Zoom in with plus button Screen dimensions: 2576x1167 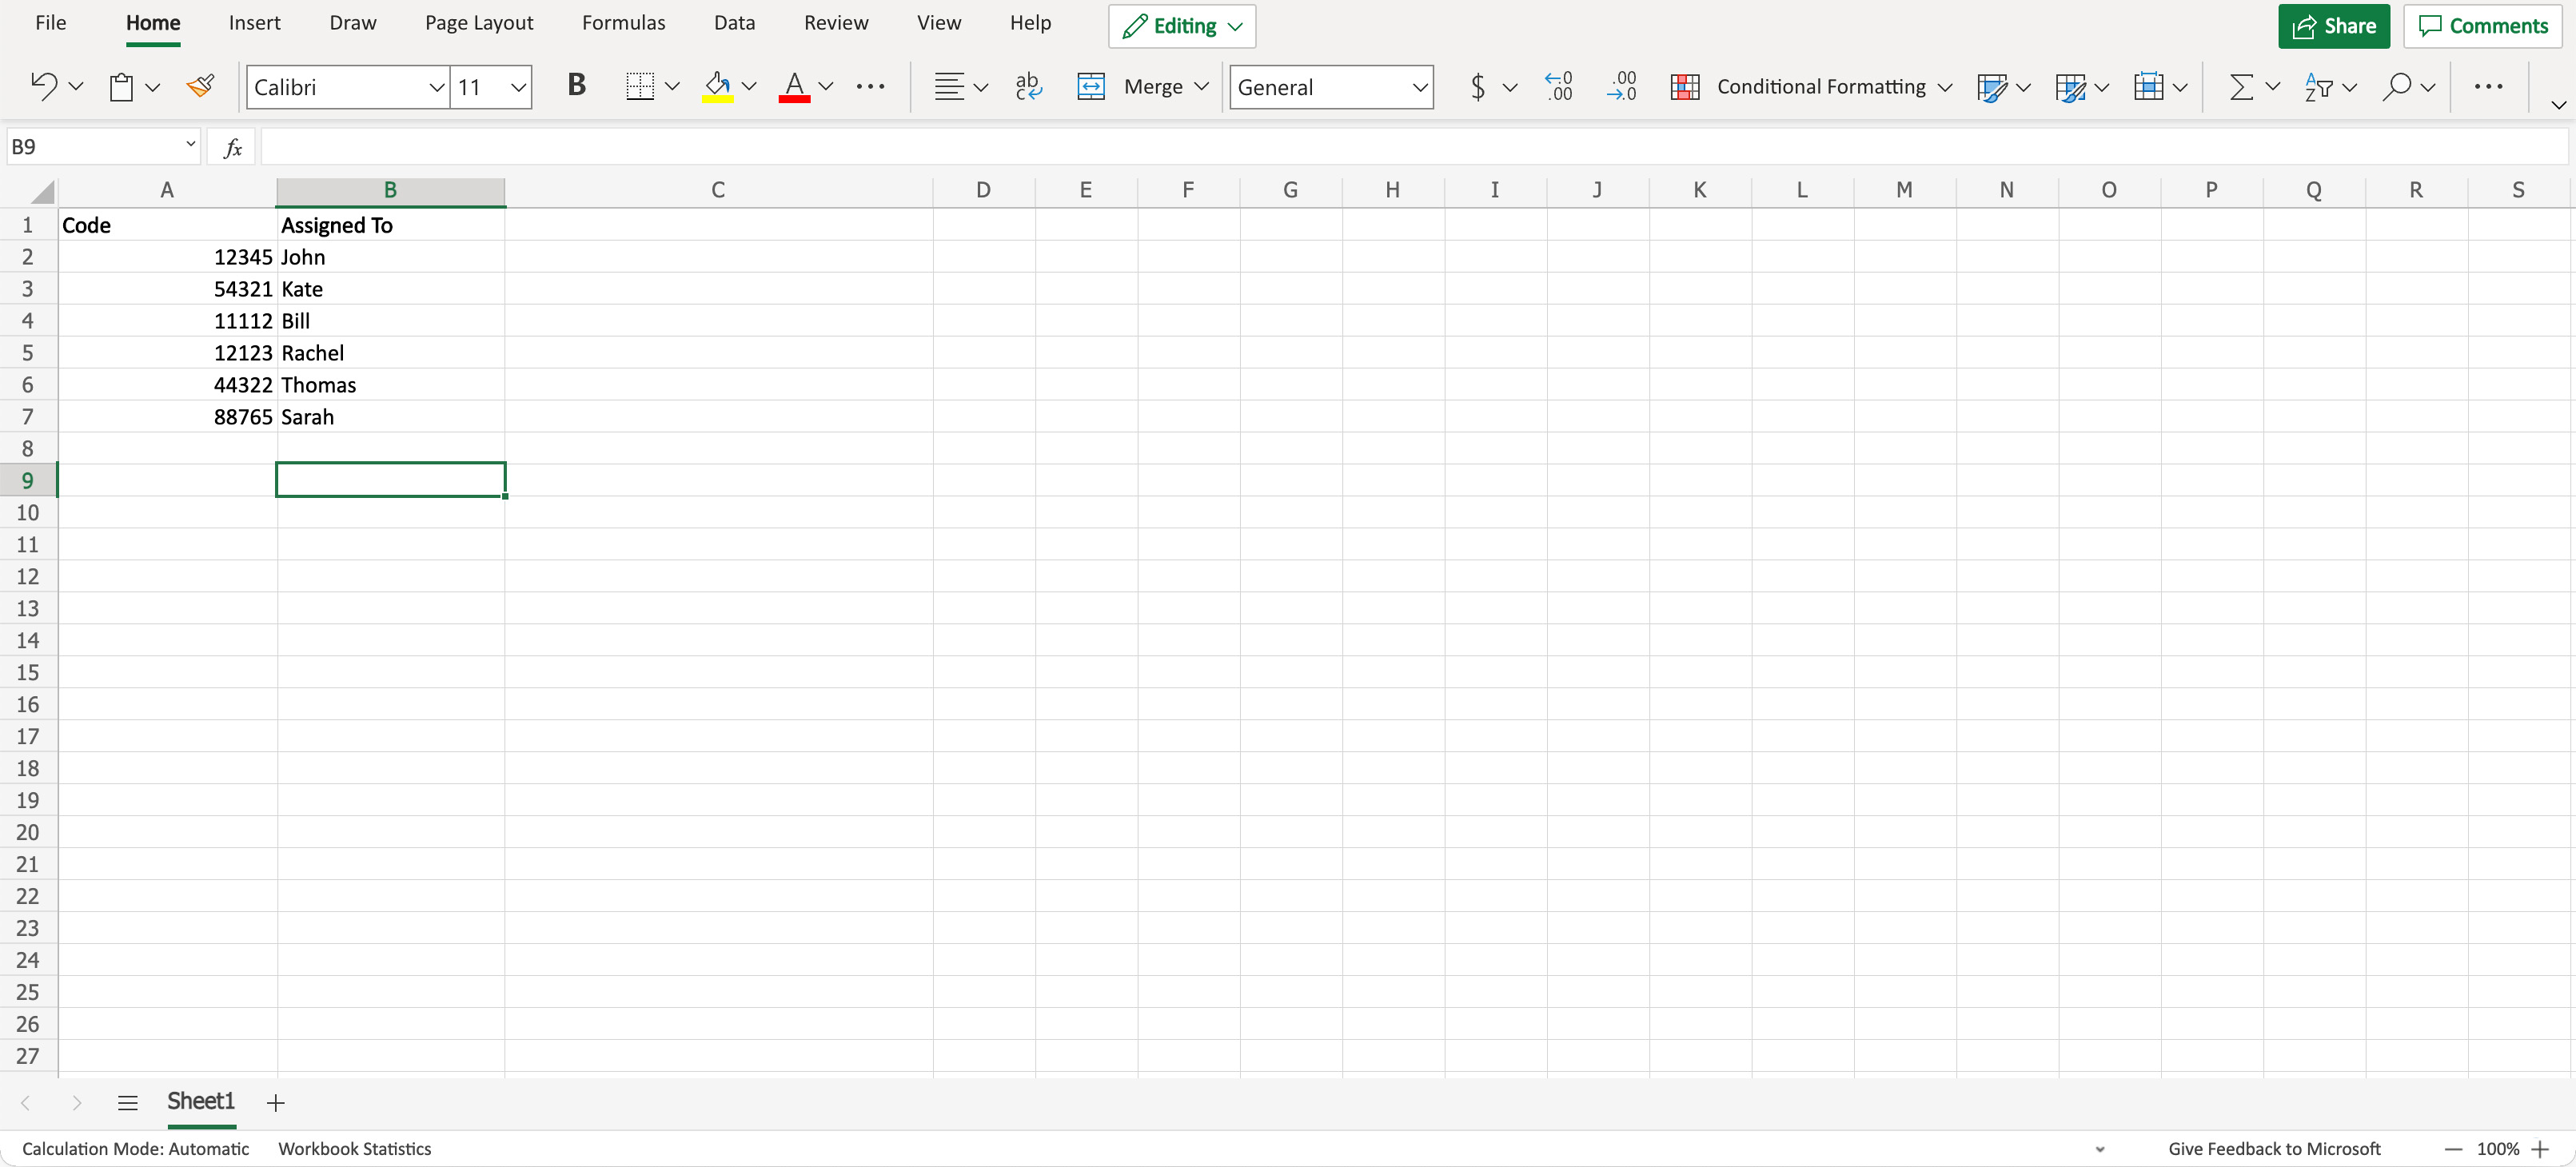coord(2541,1149)
